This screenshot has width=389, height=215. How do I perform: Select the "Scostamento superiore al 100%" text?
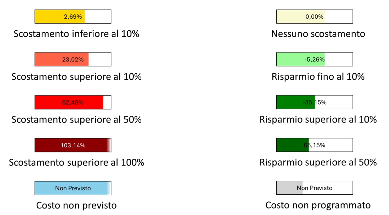[x=76, y=162]
